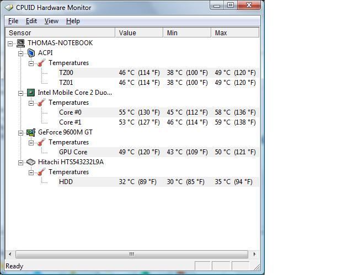Click the Sensor column header

point(60,33)
